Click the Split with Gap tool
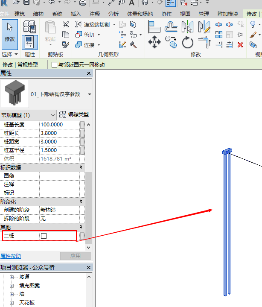The width and height of the screenshot is (262, 307). (229, 24)
